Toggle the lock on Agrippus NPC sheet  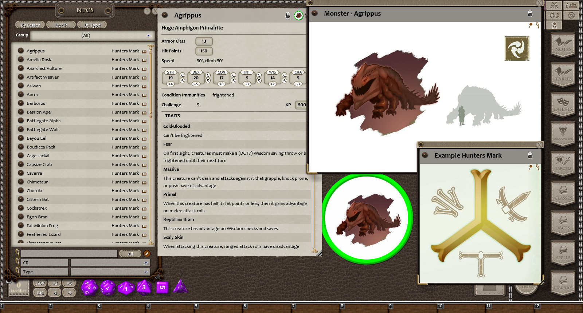[x=287, y=15]
